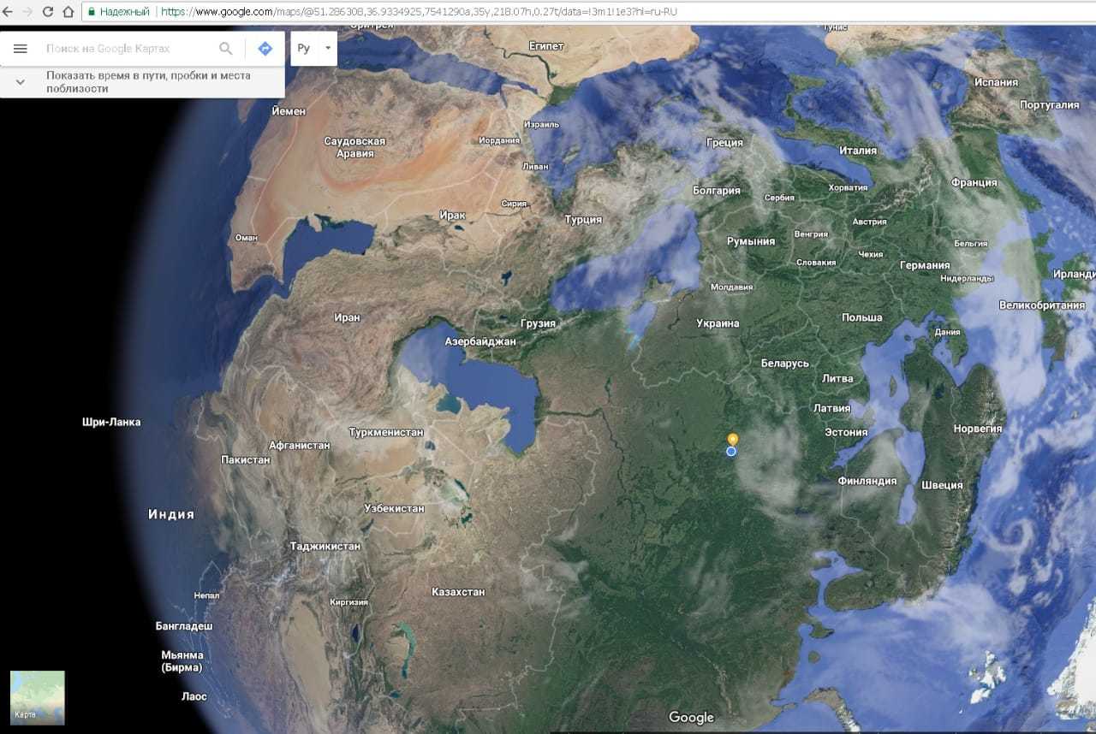The width and height of the screenshot is (1096, 734).
Task: Open directions with the blue arrow icon
Action: point(265,49)
